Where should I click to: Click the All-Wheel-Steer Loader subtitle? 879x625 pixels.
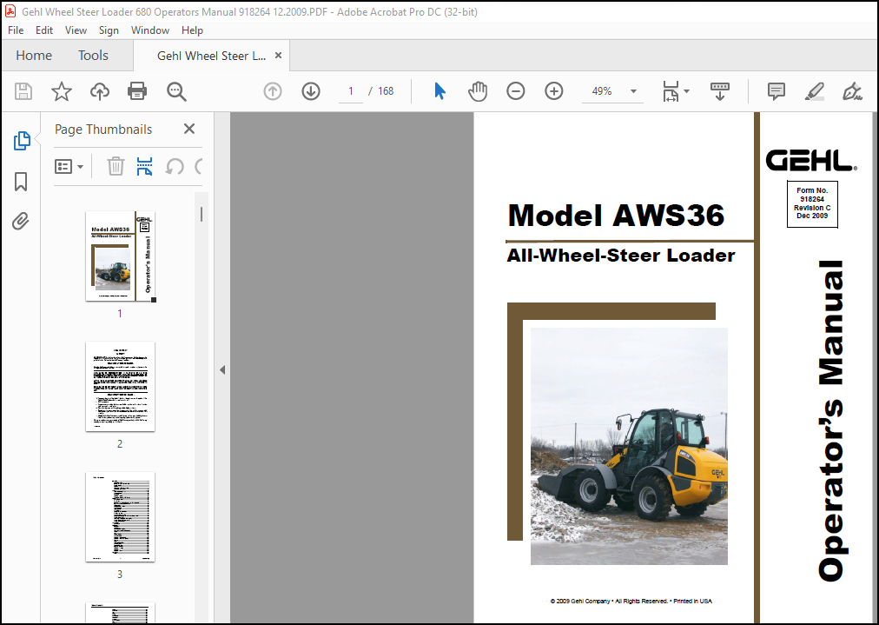pos(620,256)
